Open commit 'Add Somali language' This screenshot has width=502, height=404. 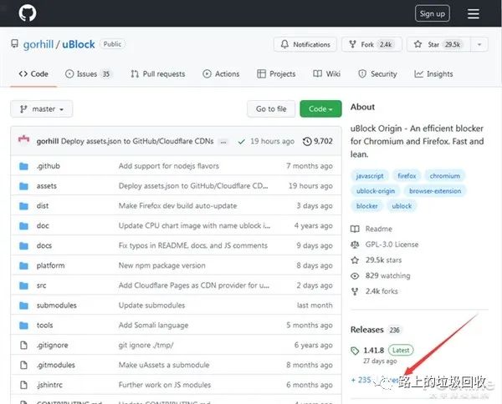(x=153, y=325)
